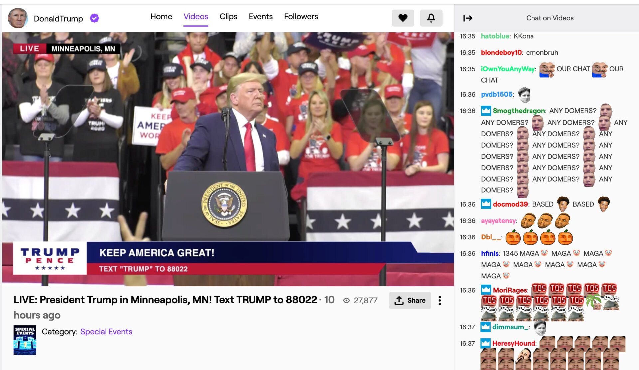
Task: Open the Special Events category link
Action: pyautogui.click(x=106, y=331)
